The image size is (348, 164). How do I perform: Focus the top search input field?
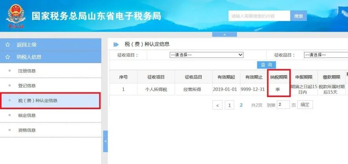(x=259, y=16)
